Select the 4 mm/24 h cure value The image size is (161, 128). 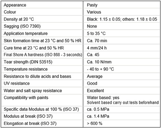coord(97,48)
